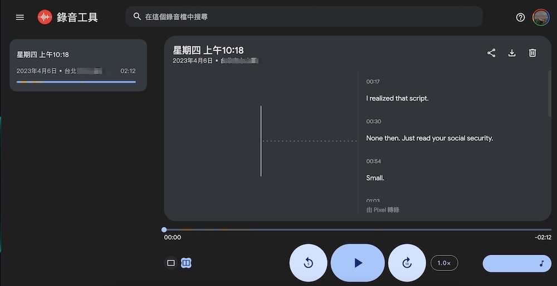Open the hamburger main menu
The height and width of the screenshot is (286, 557).
(20, 17)
